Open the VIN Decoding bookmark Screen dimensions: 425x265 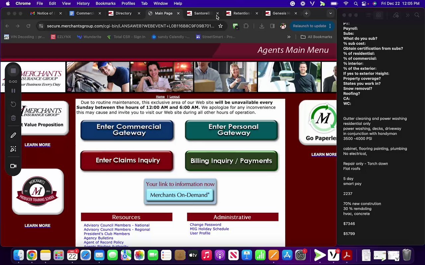[x=25, y=37]
